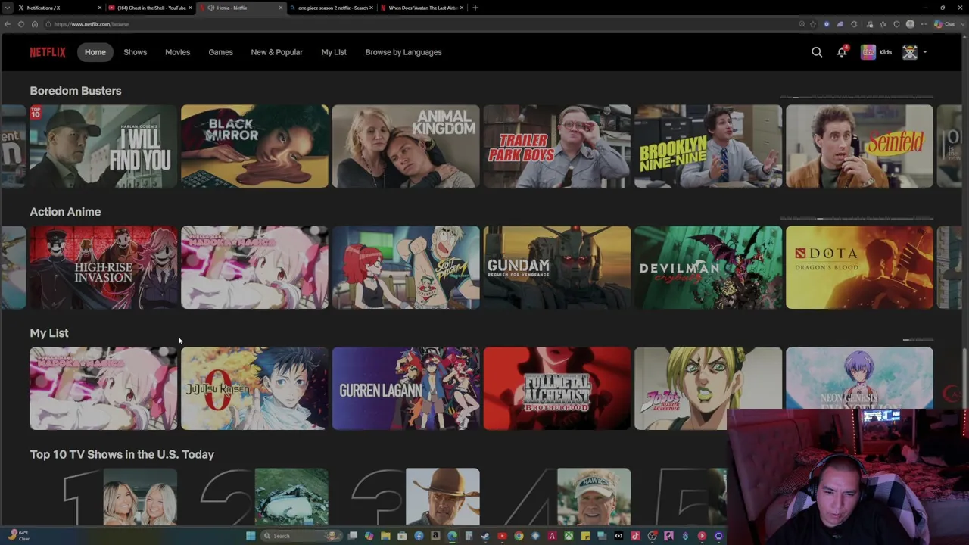Open the Movies section
The height and width of the screenshot is (545, 969).
pos(178,52)
